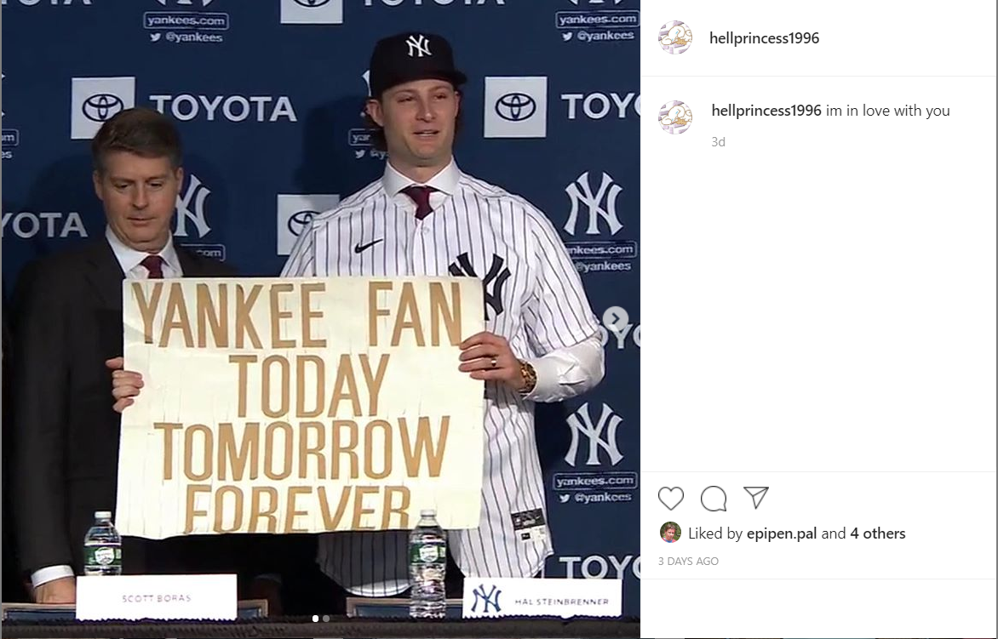Click the 3d caption timestamp

(x=718, y=142)
